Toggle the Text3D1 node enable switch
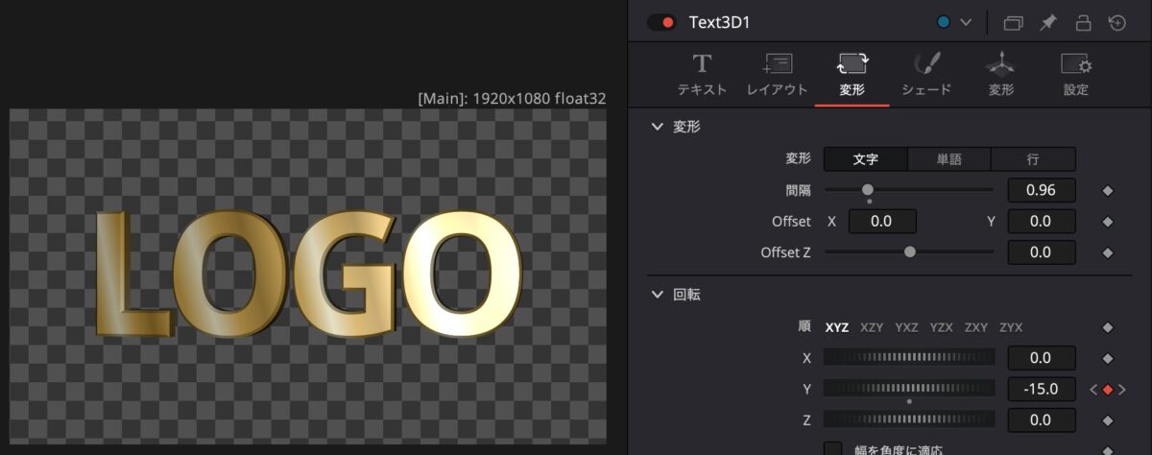Viewport: 1152px width, 455px height. pyautogui.click(x=660, y=22)
